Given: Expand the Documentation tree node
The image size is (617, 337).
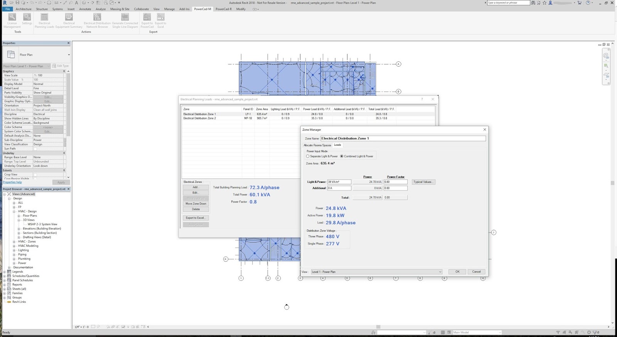Looking at the screenshot, I should pos(10,267).
